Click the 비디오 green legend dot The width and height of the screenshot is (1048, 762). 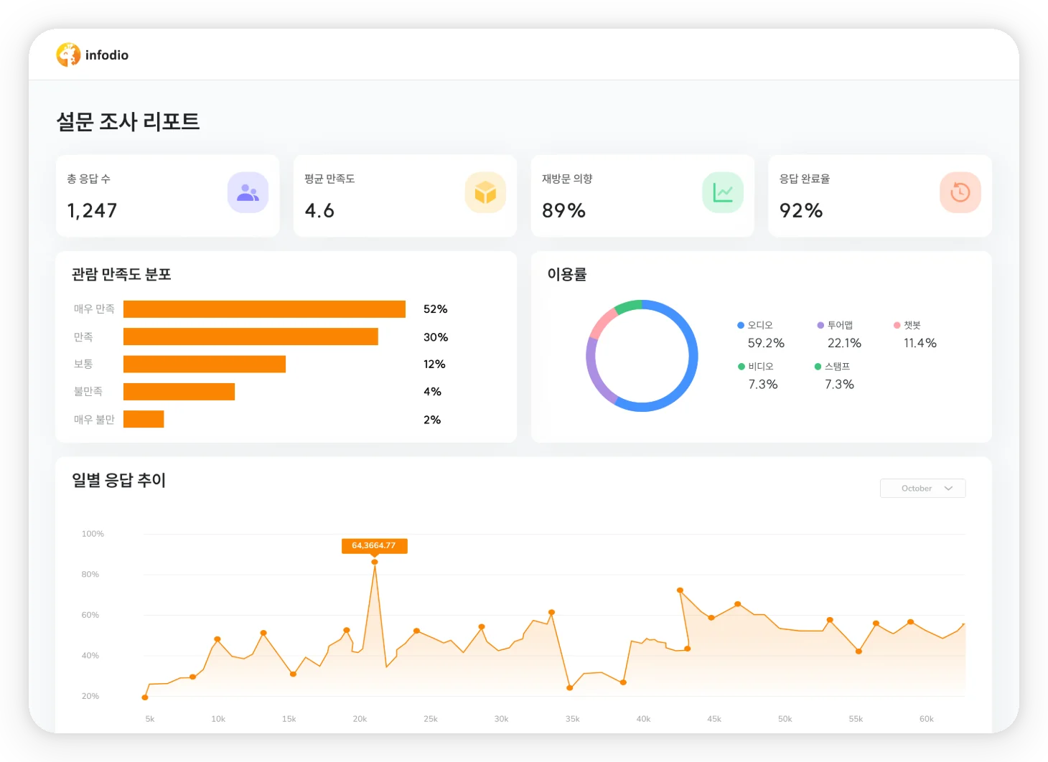click(x=741, y=367)
